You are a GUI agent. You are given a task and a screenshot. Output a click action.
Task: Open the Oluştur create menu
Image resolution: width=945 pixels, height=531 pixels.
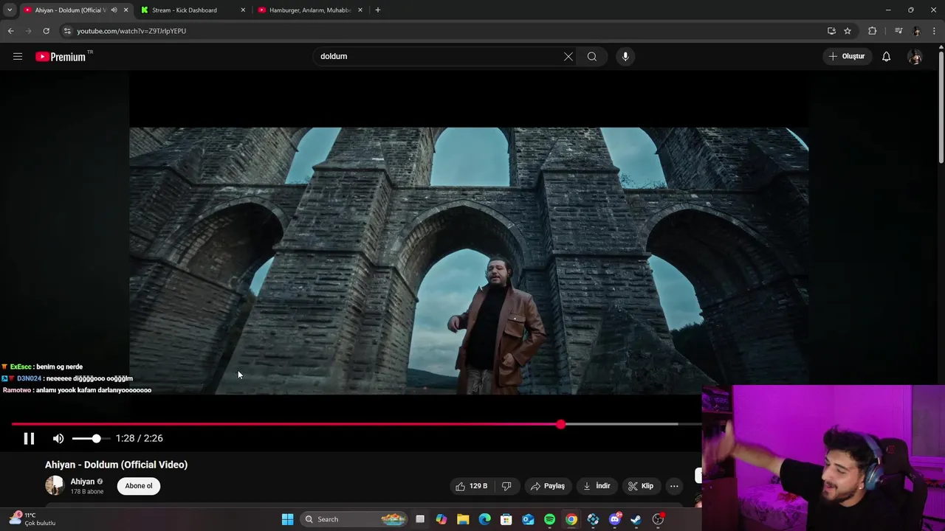click(847, 56)
